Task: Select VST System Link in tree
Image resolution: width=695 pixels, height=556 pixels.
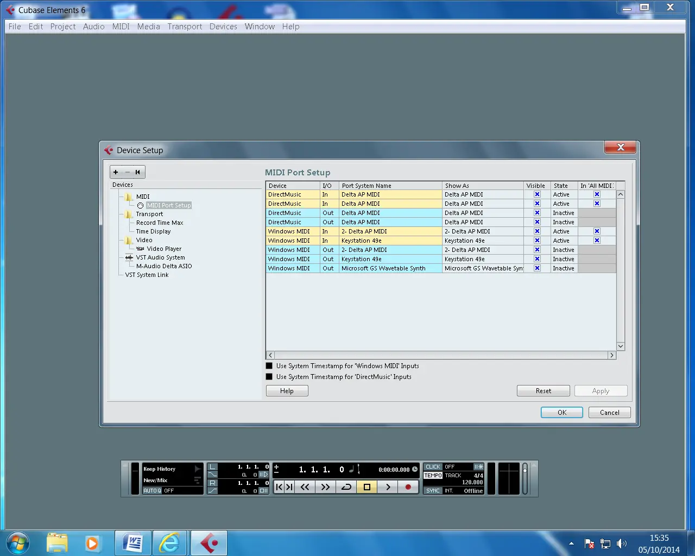Action: coord(147,275)
